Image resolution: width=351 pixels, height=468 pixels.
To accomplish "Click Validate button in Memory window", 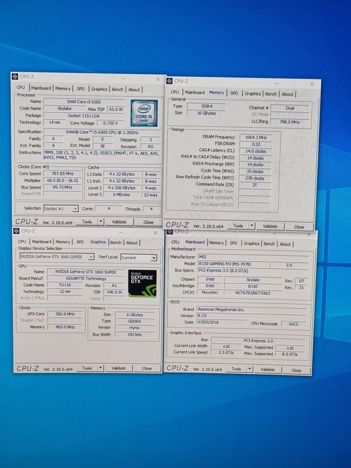I will point(270,226).
